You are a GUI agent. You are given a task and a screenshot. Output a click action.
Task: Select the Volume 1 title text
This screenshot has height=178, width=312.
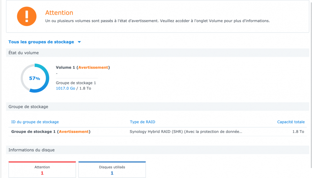point(66,67)
